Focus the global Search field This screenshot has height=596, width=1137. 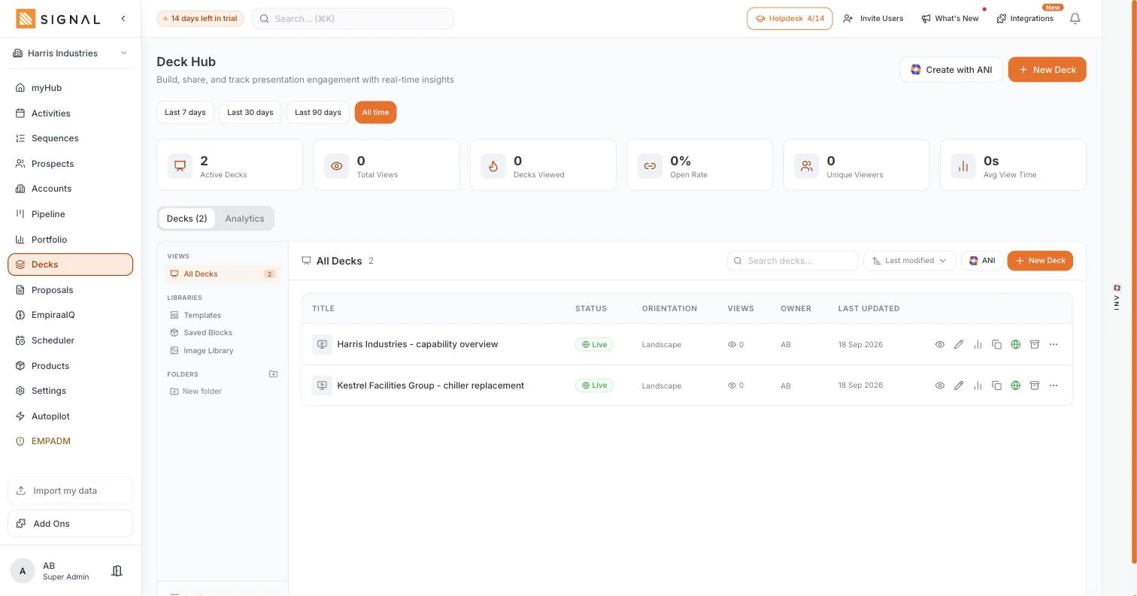click(353, 18)
